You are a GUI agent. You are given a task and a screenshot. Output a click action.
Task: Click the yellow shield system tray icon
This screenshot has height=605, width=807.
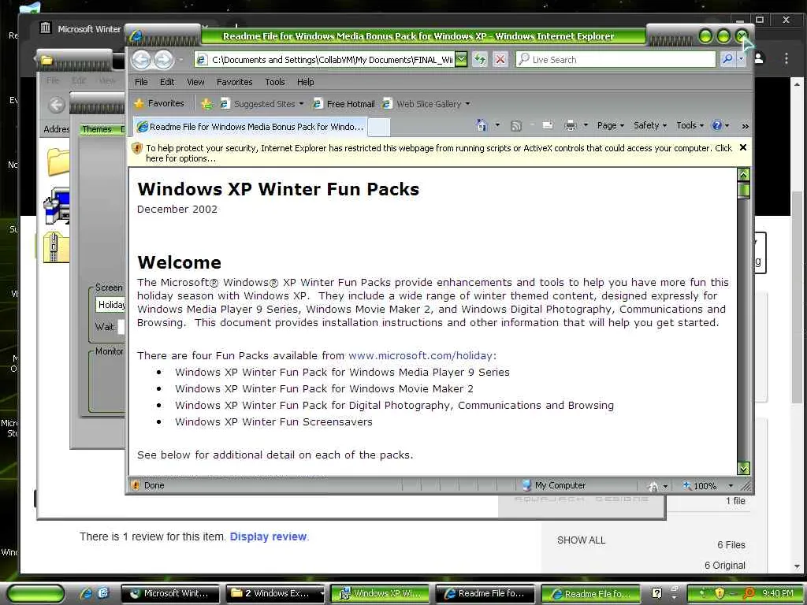(x=720, y=593)
